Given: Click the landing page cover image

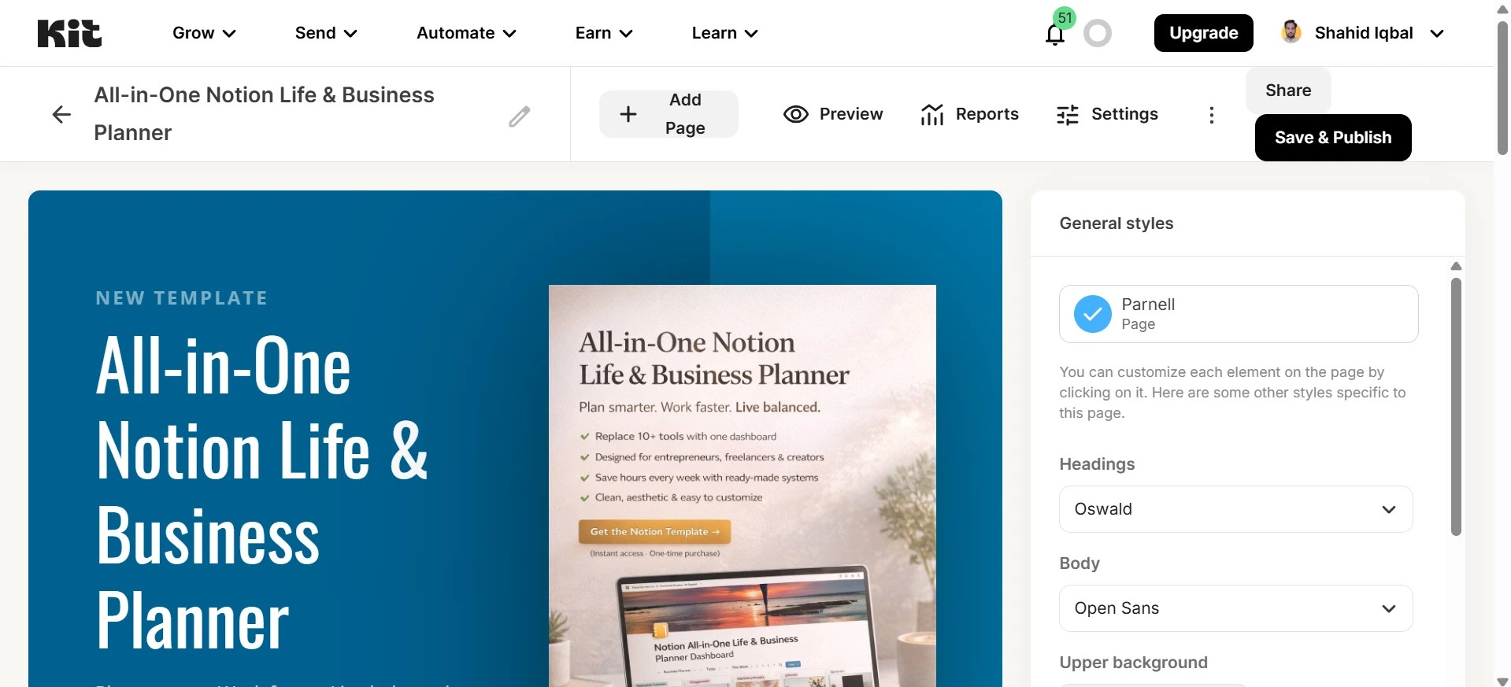Looking at the screenshot, I should pos(743,486).
